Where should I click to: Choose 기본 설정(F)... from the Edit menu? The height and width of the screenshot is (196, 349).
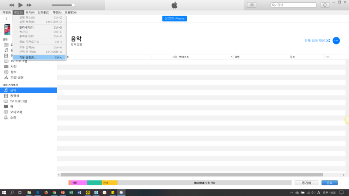[x=39, y=57]
